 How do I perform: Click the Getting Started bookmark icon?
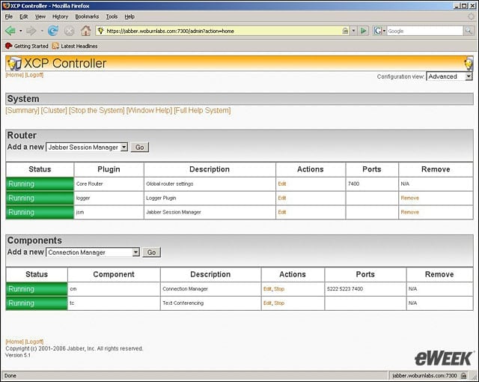coord(8,46)
